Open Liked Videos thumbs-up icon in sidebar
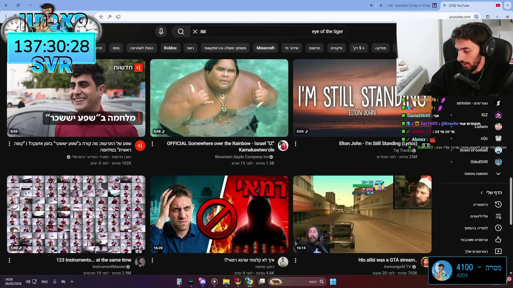 click(498, 240)
